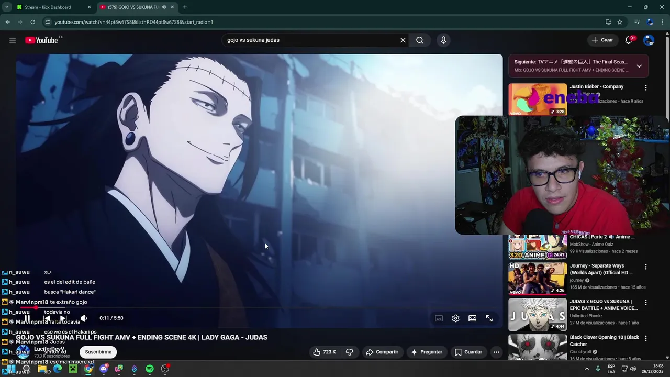The height and width of the screenshot is (377, 670).
Task: Bookmark this page with star
Action: point(620,22)
